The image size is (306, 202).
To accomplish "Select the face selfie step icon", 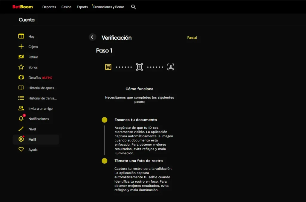I will [x=171, y=67].
